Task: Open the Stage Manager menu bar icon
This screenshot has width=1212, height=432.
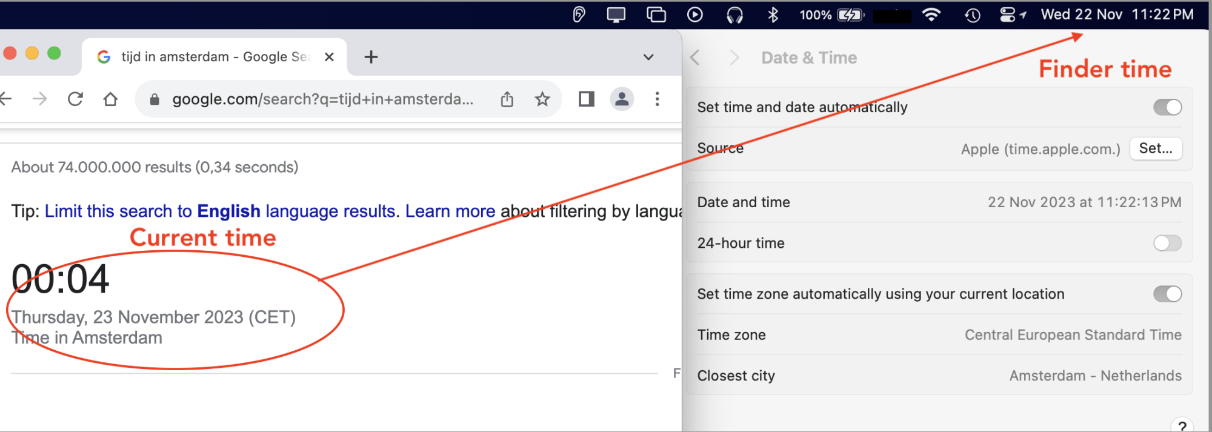Action: (656, 15)
